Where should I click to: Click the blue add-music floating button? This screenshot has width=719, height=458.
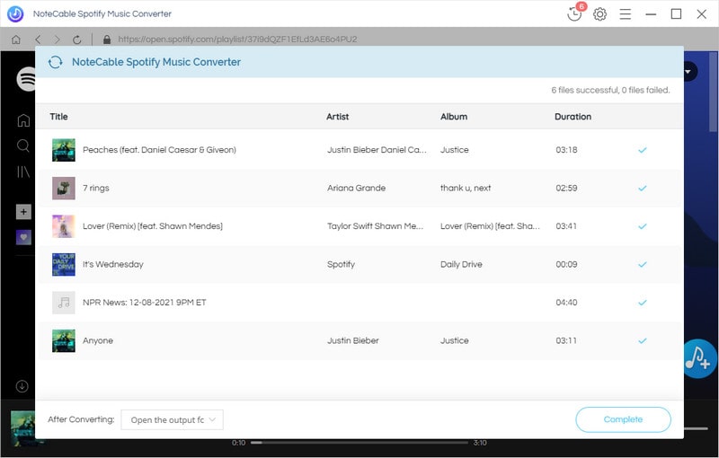[x=699, y=358]
